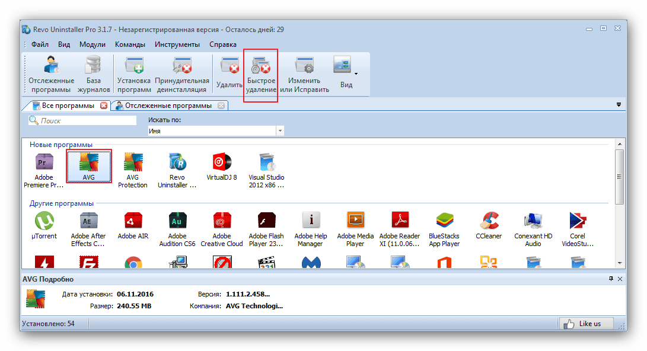
Task: Pin the AVG Подробно details panel
Action: tap(611, 279)
